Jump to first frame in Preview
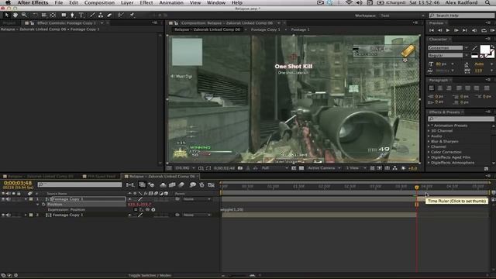 click(x=432, y=30)
